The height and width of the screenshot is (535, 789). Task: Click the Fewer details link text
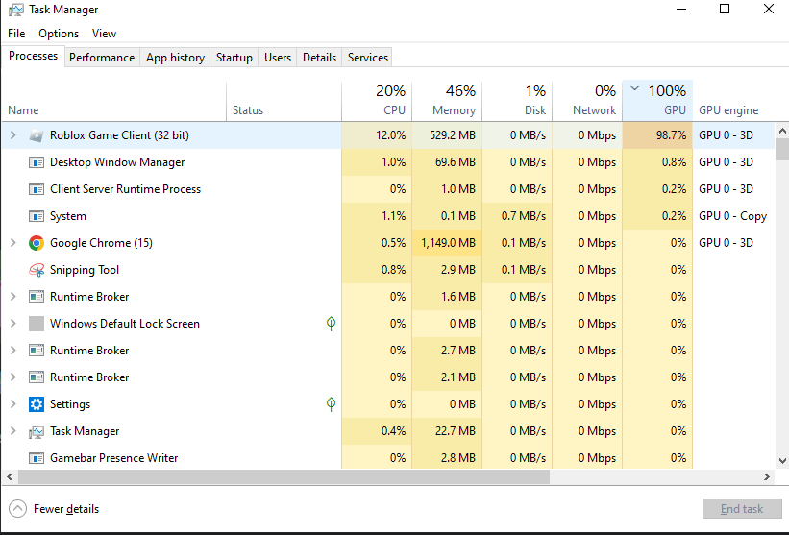point(66,509)
